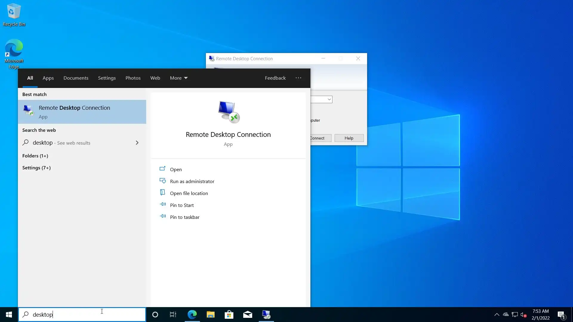
Task: Choose Run as administrator
Action: pos(192,181)
